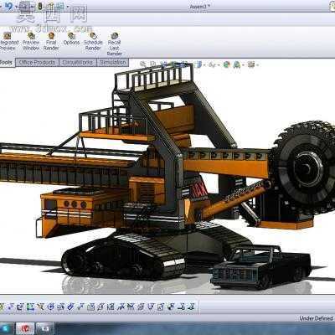This screenshot has height=335, width=335.
Task: Click the green rectangle icon in bottom toolbar
Action: (30, 307)
